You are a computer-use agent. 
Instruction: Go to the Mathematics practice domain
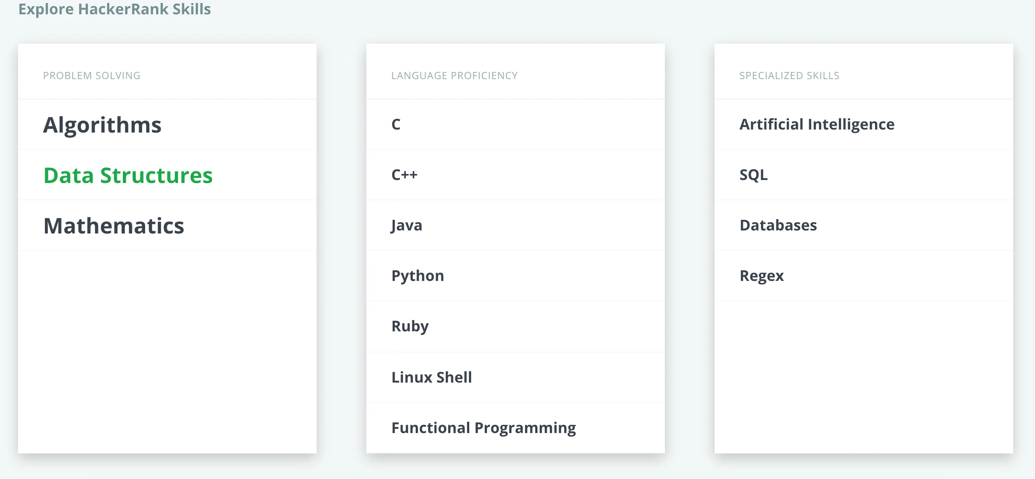tap(114, 226)
